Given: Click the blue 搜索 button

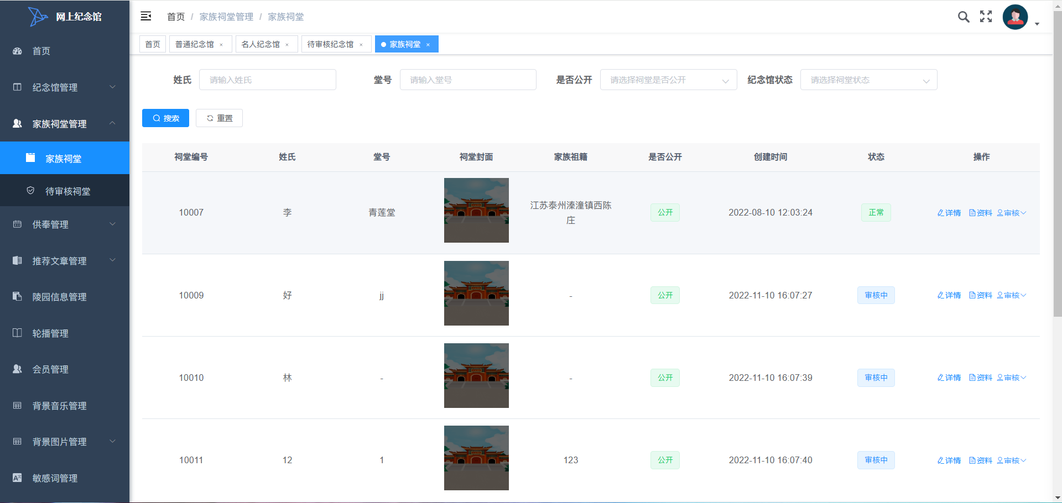Looking at the screenshot, I should pos(165,118).
